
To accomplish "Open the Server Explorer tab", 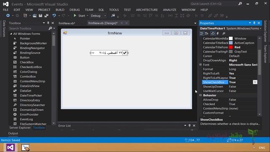I will pyautogui.click(x=20, y=128).
